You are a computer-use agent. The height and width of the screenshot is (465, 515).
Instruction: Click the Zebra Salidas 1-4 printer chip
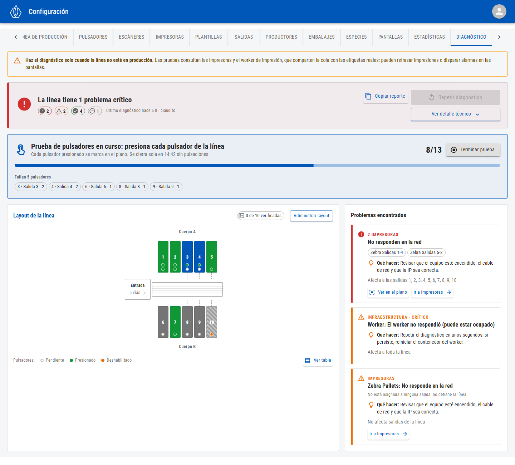pos(387,253)
